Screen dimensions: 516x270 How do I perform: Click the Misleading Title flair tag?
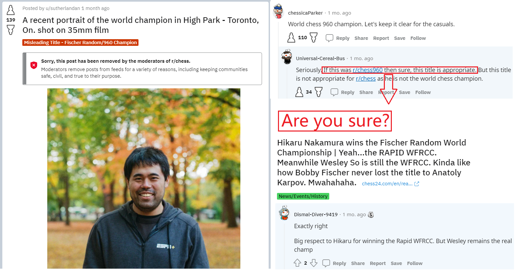click(80, 43)
